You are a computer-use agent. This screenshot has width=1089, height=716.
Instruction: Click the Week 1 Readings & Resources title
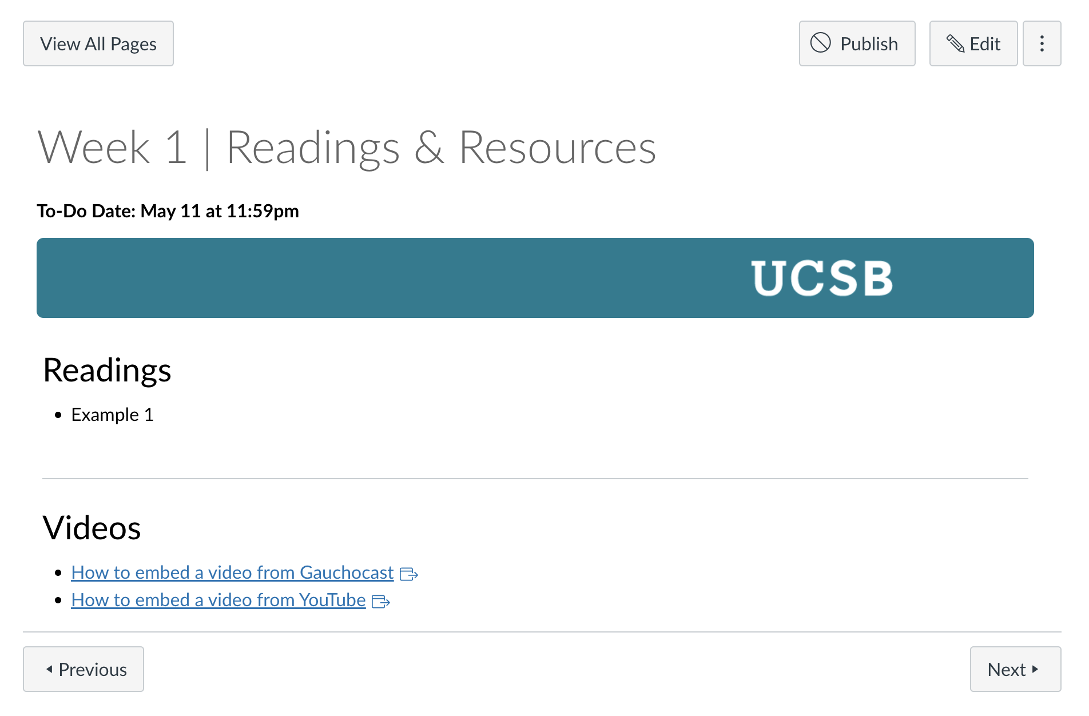point(347,148)
